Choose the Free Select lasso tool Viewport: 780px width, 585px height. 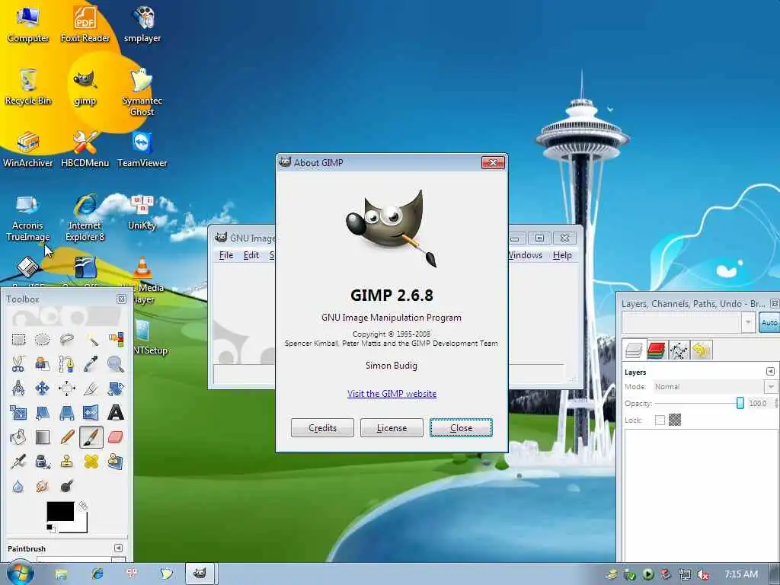tap(67, 340)
